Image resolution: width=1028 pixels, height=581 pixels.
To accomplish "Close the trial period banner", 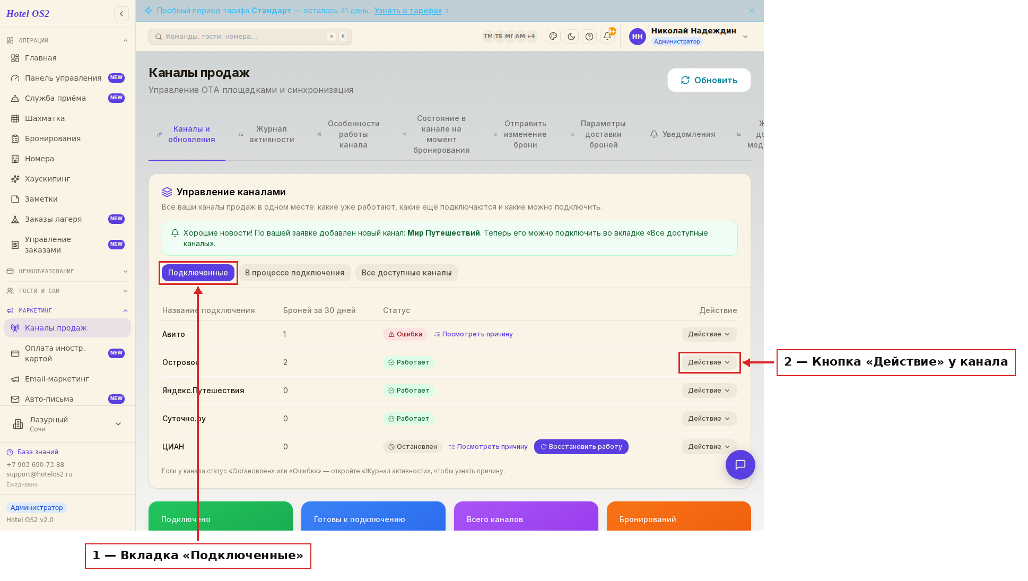I will 752,11.
